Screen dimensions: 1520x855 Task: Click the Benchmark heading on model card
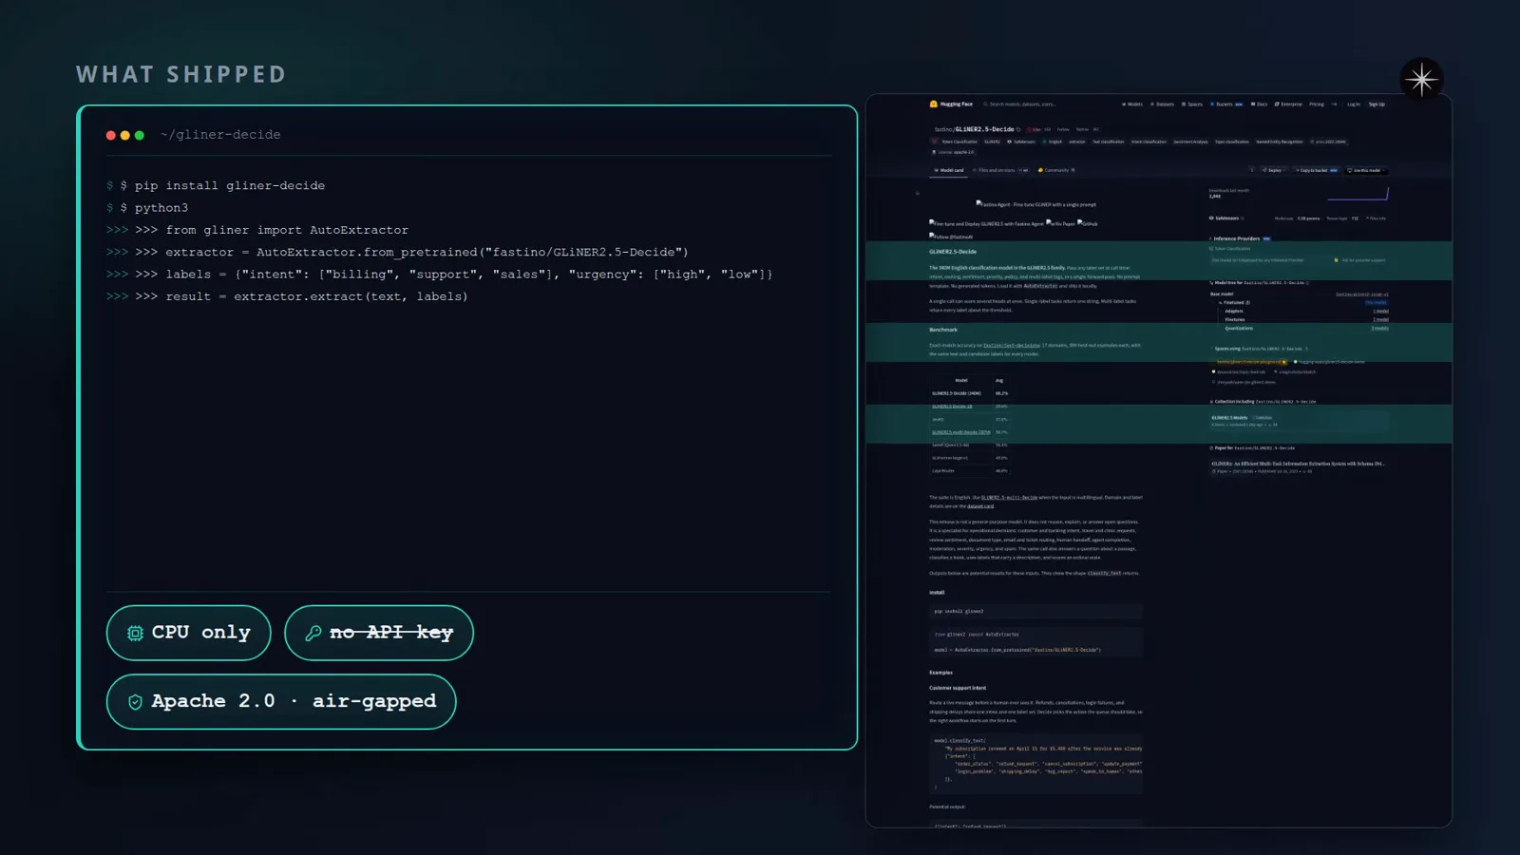(x=943, y=330)
